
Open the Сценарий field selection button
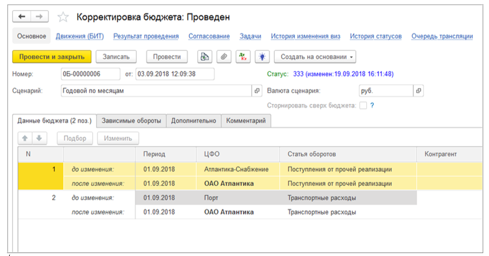(x=257, y=91)
